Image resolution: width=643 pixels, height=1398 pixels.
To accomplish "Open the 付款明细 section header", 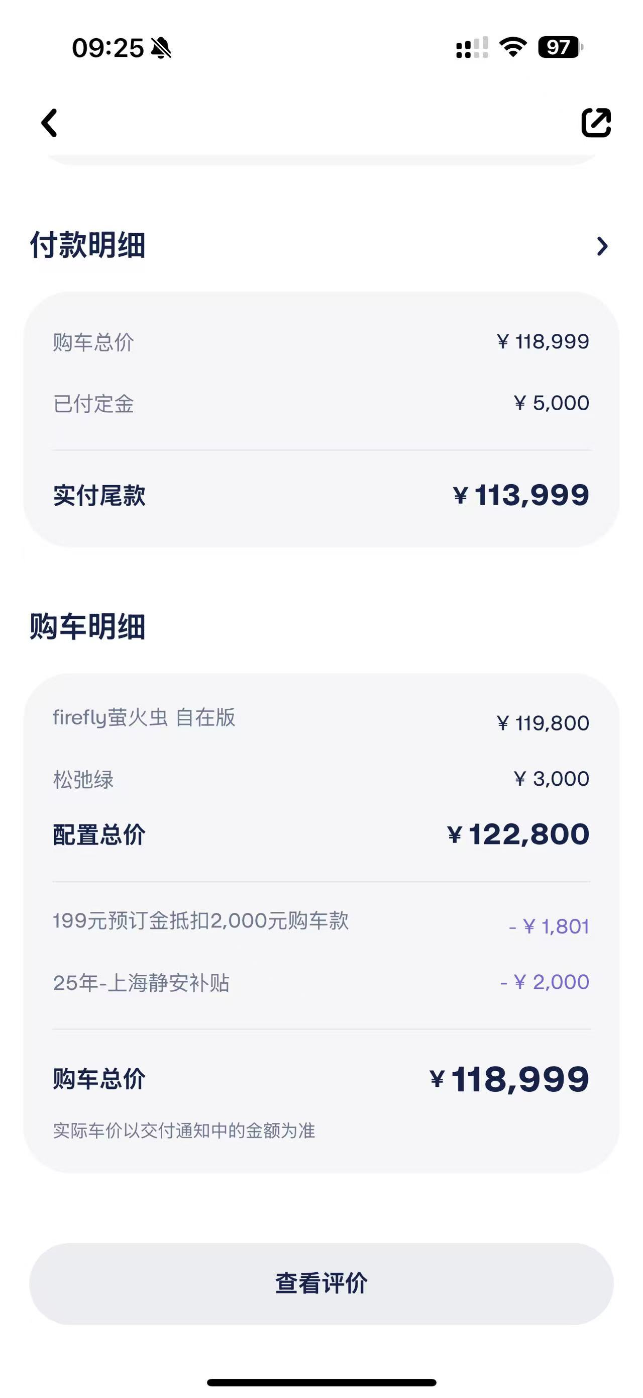I will tap(88, 245).
